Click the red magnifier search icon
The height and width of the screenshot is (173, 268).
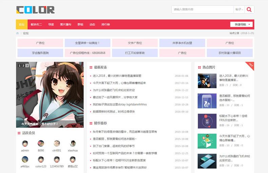(x=249, y=10)
